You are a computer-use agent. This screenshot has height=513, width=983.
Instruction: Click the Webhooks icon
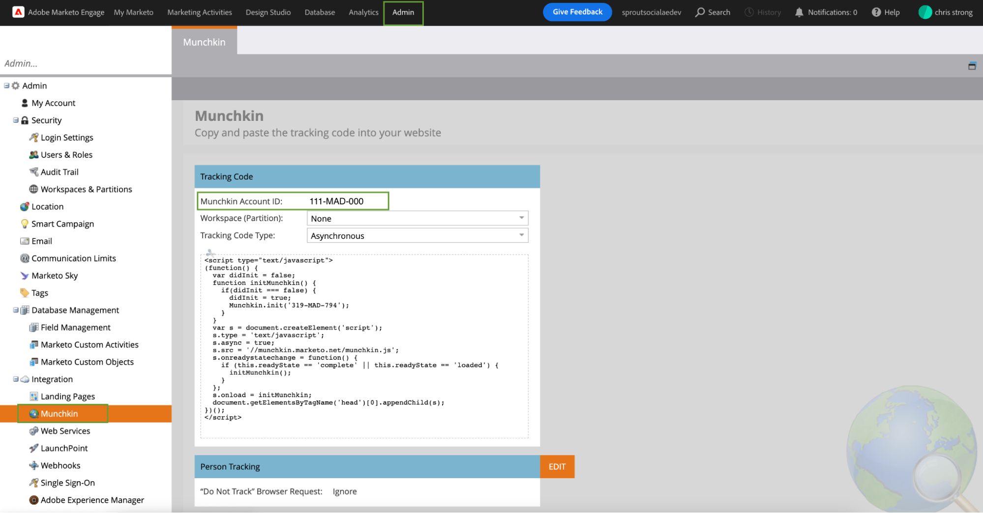[33, 465]
